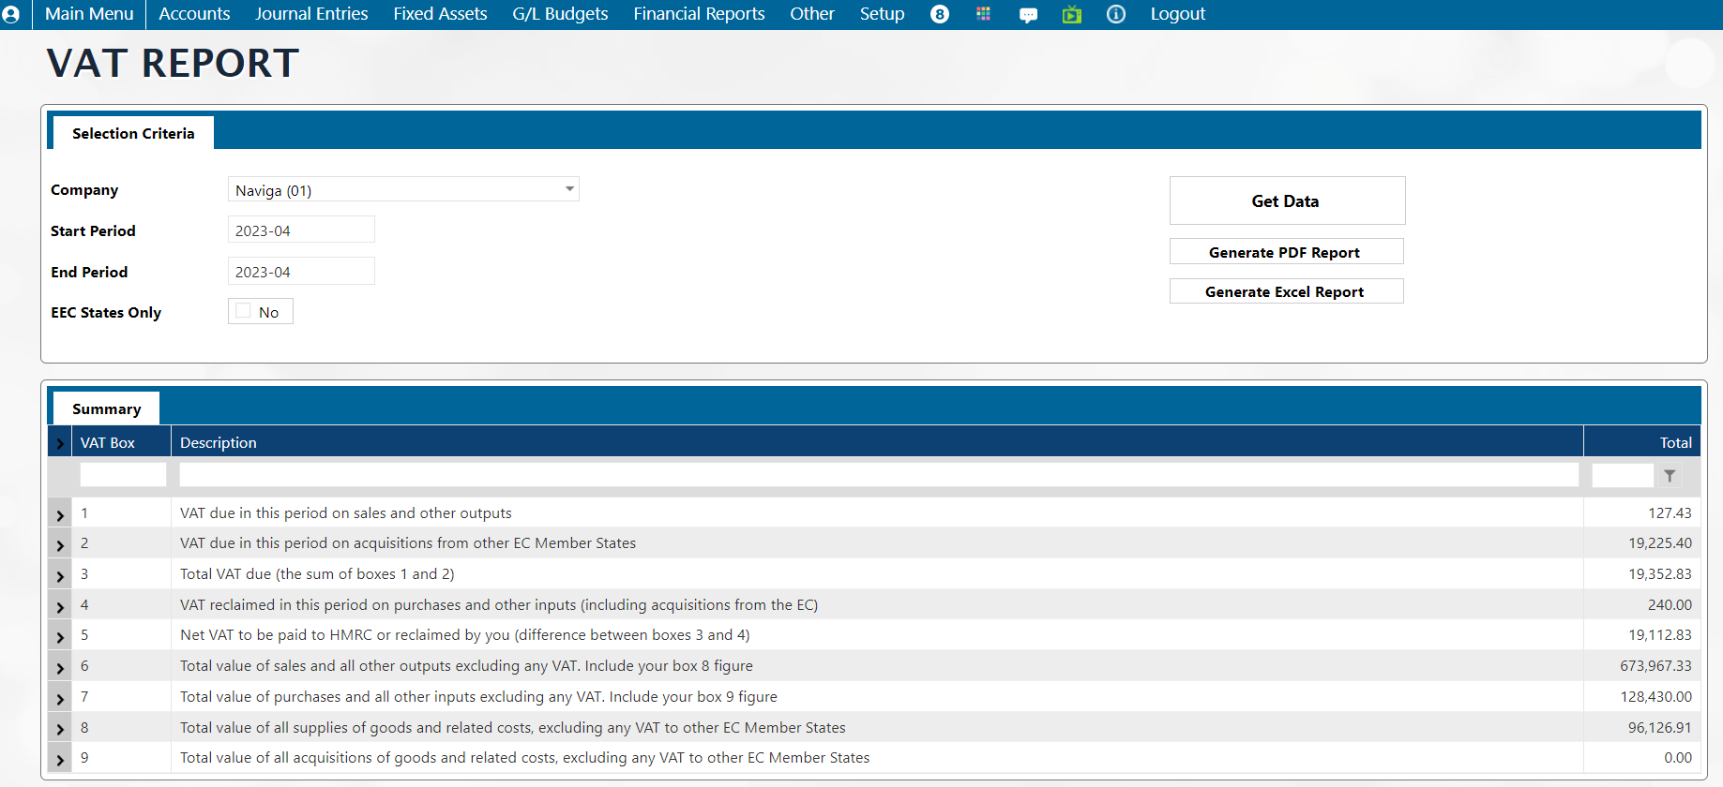This screenshot has width=1723, height=787.
Task: Open the Journal Entries menu
Action: click(311, 14)
